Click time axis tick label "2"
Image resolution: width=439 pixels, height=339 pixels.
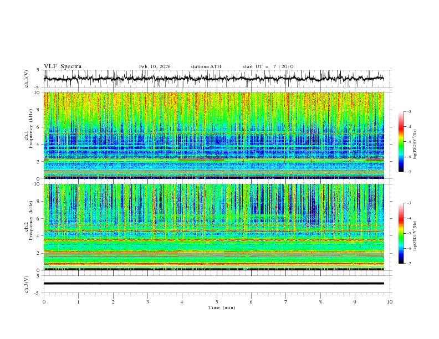click(113, 302)
